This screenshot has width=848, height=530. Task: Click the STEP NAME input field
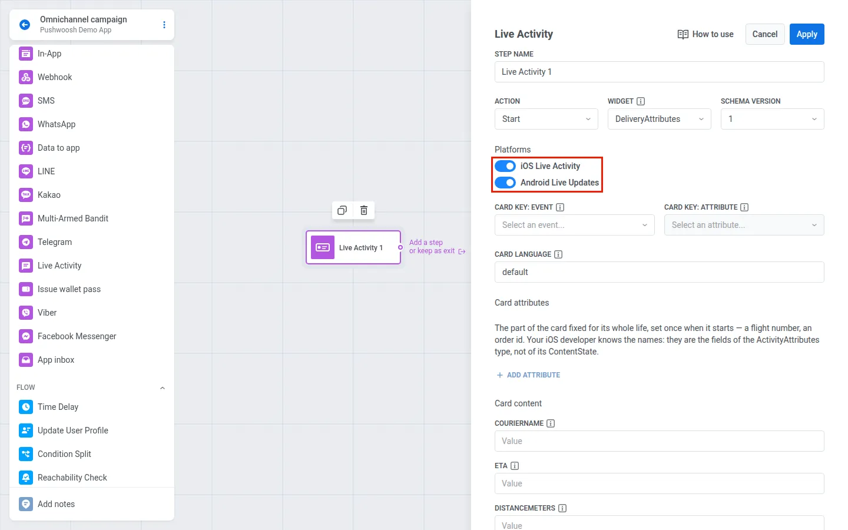point(660,72)
